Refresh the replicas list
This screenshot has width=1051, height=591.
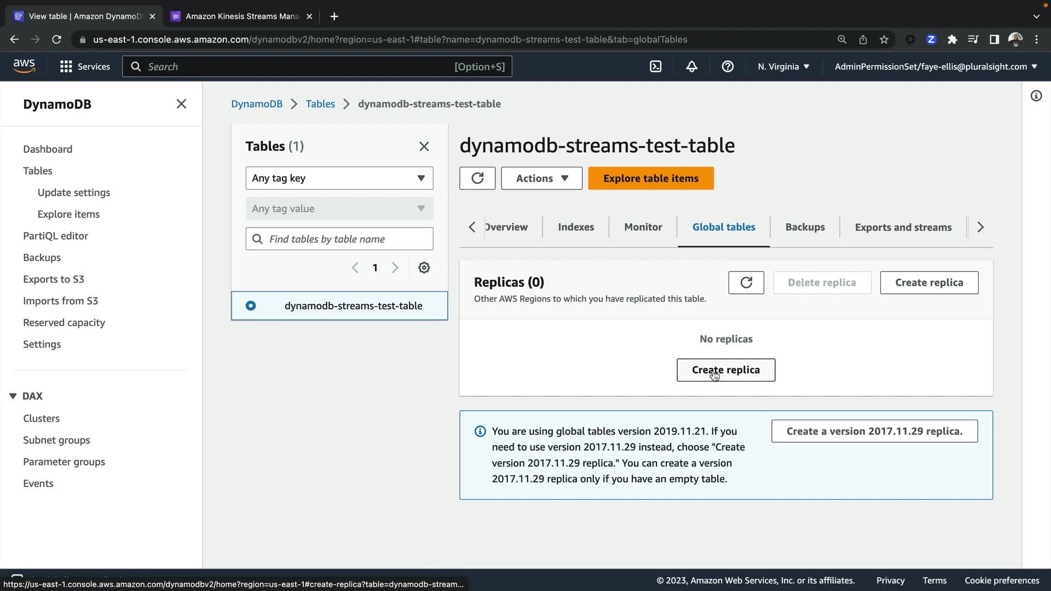(x=746, y=282)
